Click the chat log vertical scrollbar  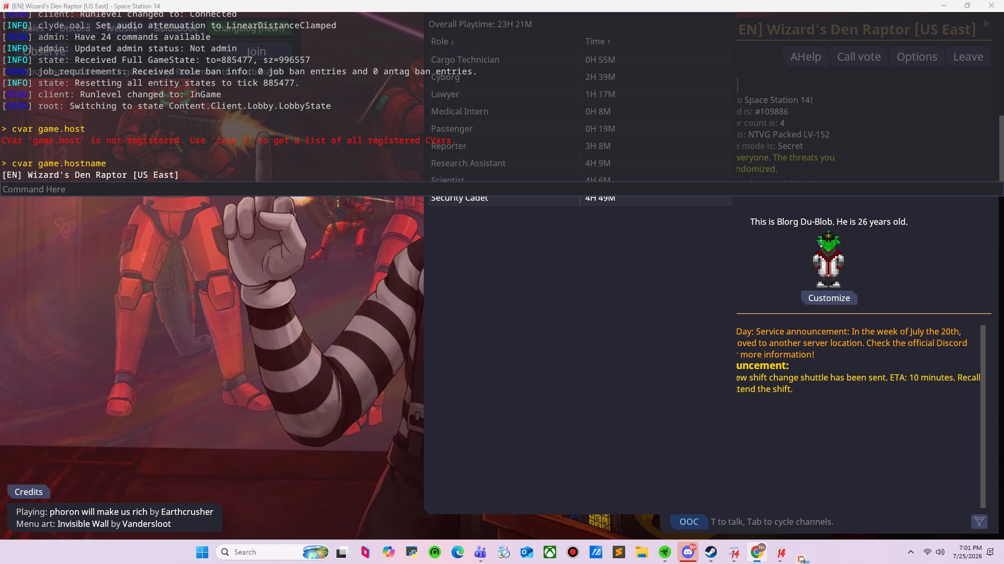(x=983, y=416)
